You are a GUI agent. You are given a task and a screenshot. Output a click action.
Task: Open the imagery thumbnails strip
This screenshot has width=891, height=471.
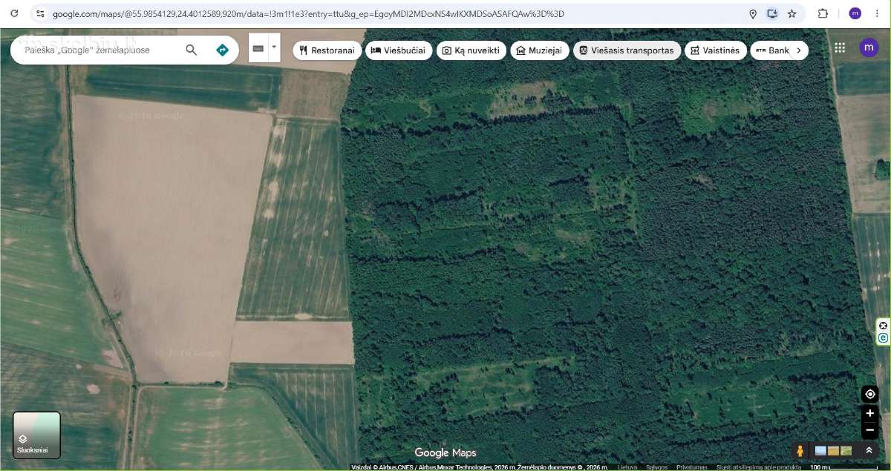[833, 450]
